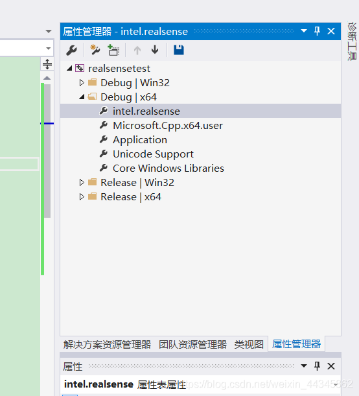Select the Debug | x64 configuration
Screen dimensions: 359x396
[x=128, y=97]
